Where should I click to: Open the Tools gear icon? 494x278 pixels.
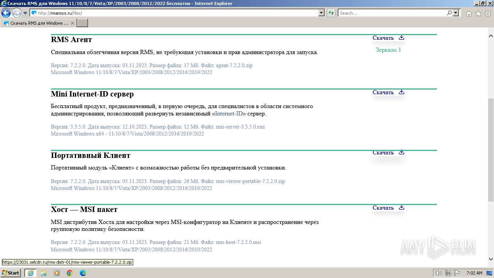click(487, 14)
